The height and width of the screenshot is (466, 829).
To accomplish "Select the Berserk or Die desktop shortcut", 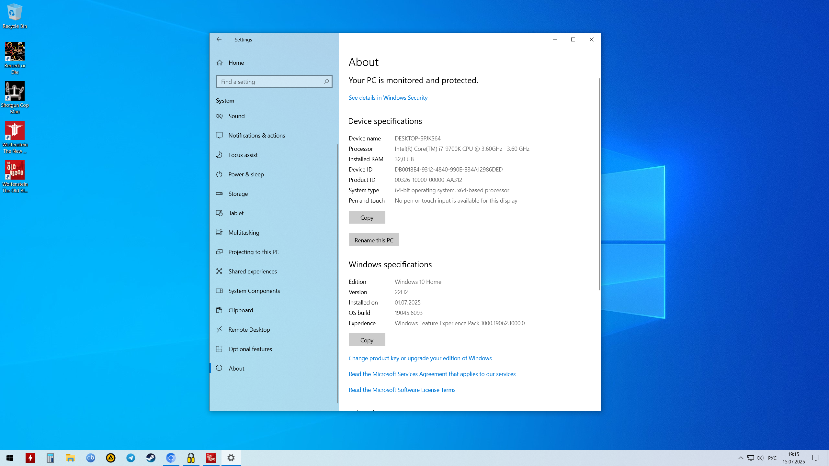I will [x=15, y=58].
